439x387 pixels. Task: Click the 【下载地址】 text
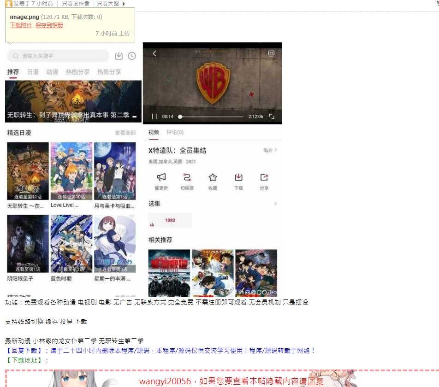click(24, 360)
